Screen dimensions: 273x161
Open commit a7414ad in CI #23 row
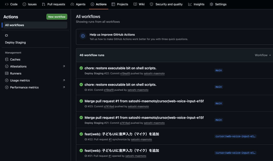point(109,106)
